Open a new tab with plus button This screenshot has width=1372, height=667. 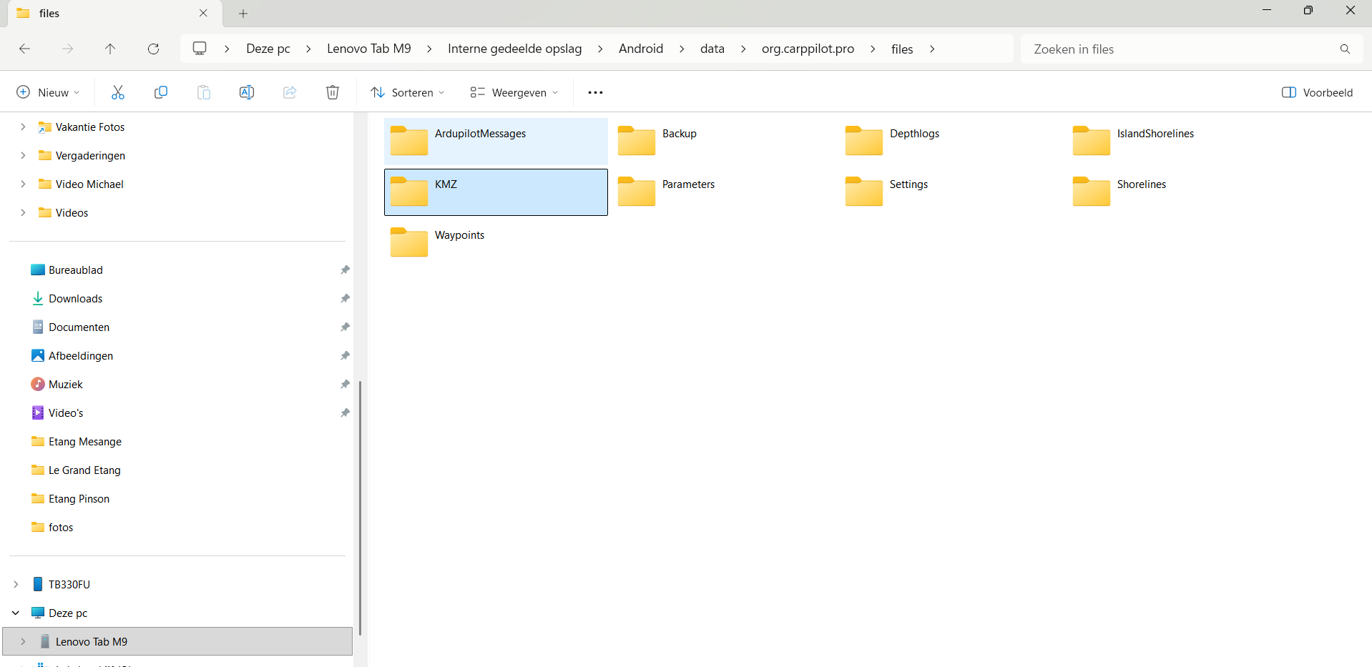coord(243,14)
